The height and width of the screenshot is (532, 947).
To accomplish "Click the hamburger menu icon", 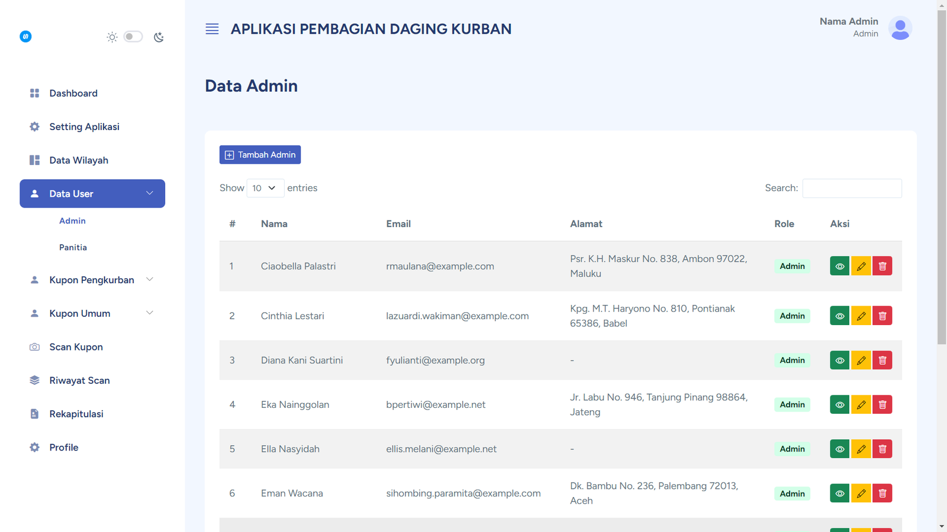I will point(212,29).
